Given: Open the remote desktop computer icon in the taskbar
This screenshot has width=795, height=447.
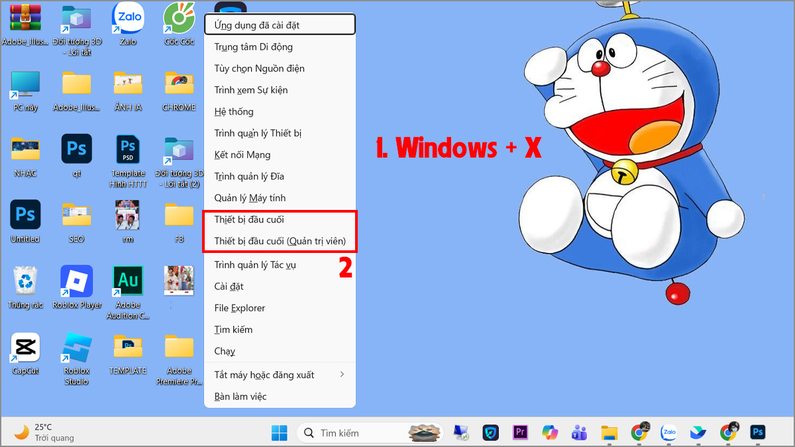Looking at the screenshot, I should point(461,432).
